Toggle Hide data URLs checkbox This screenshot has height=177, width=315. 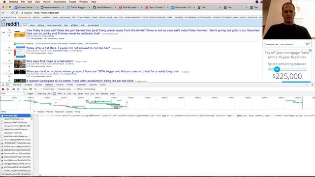tap(36, 94)
